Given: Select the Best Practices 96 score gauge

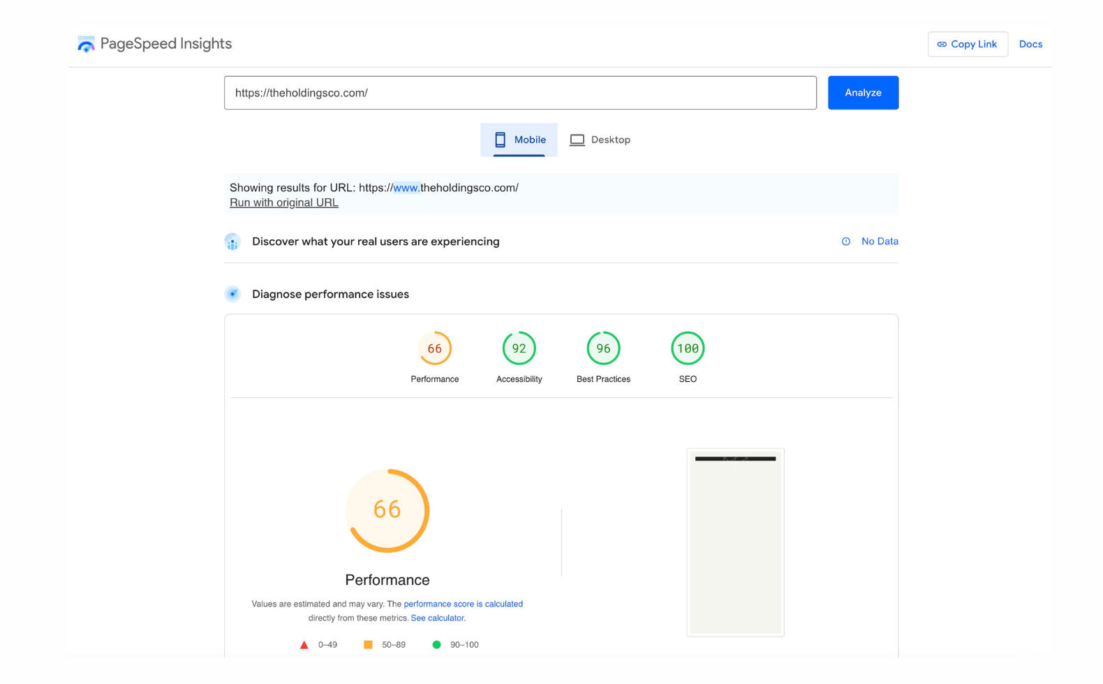Looking at the screenshot, I should click(603, 348).
